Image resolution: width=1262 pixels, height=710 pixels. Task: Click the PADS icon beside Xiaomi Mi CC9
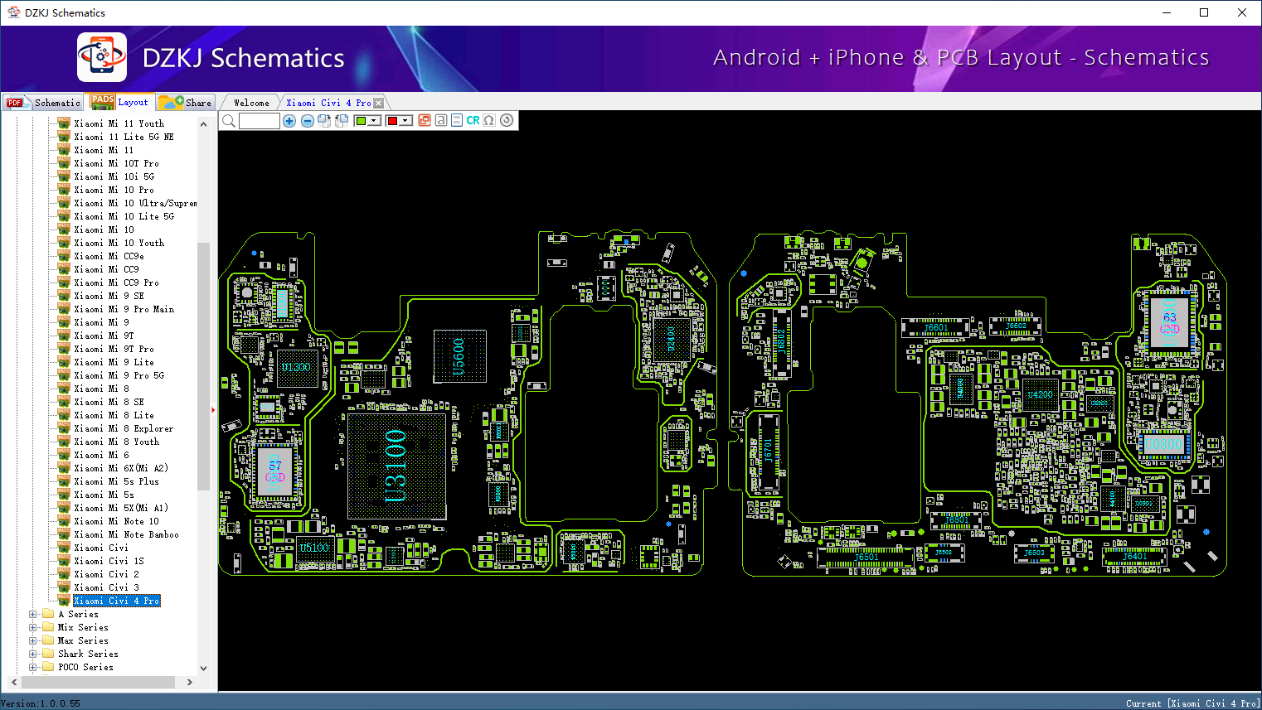(64, 269)
